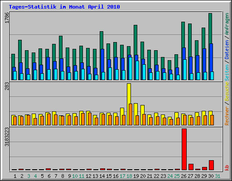Image resolution: width=232 pixels, height=181 pixels.
Task: Click the 'Seiten' legend label
Action: [227, 73]
